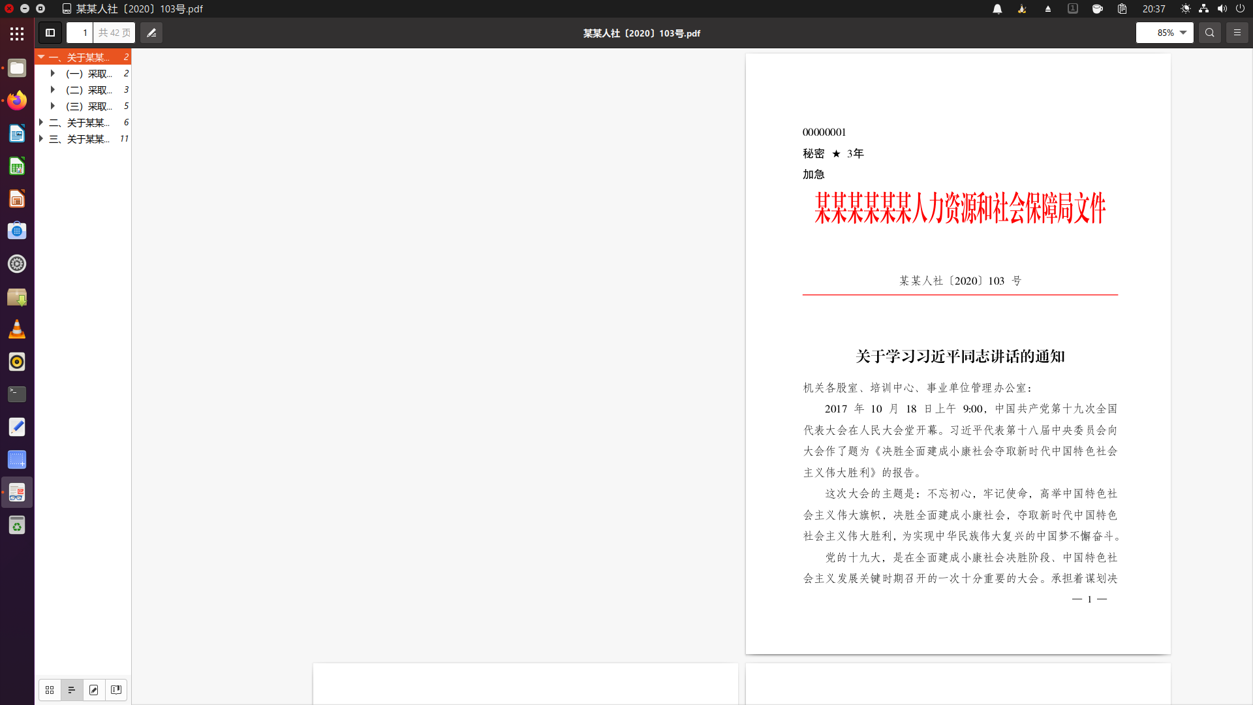Click the '共 42 页' page count label
Viewport: 1253px width, 705px height.
click(x=114, y=33)
